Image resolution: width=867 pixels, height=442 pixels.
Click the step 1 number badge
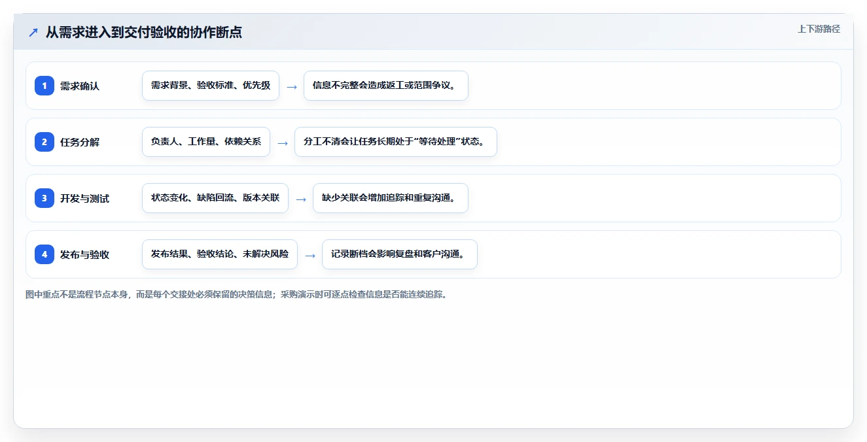tap(44, 86)
